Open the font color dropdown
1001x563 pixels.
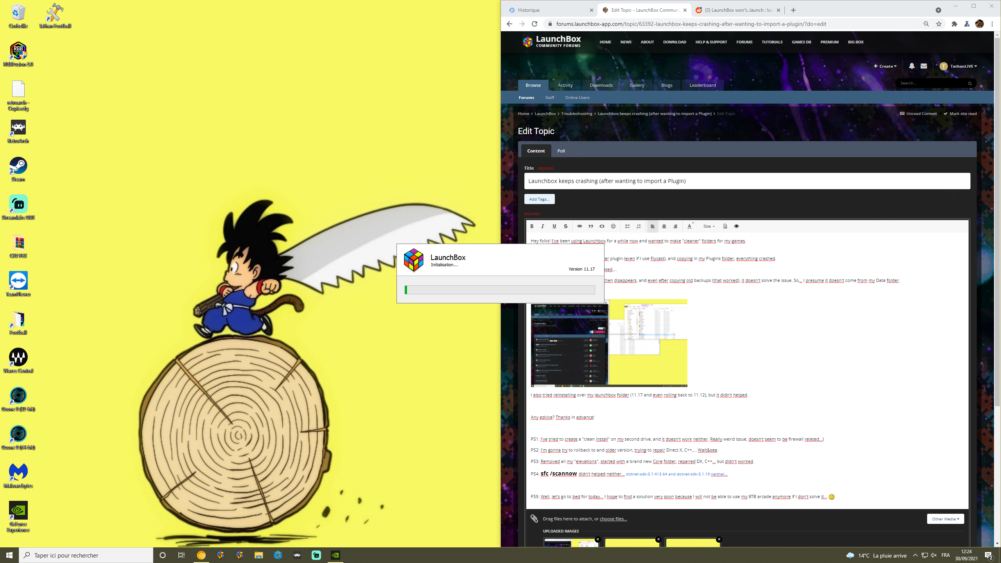coord(690,226)
